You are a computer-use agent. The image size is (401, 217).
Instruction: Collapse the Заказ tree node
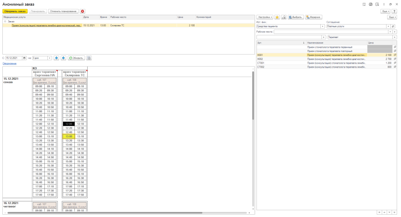(x=5, y=22)
